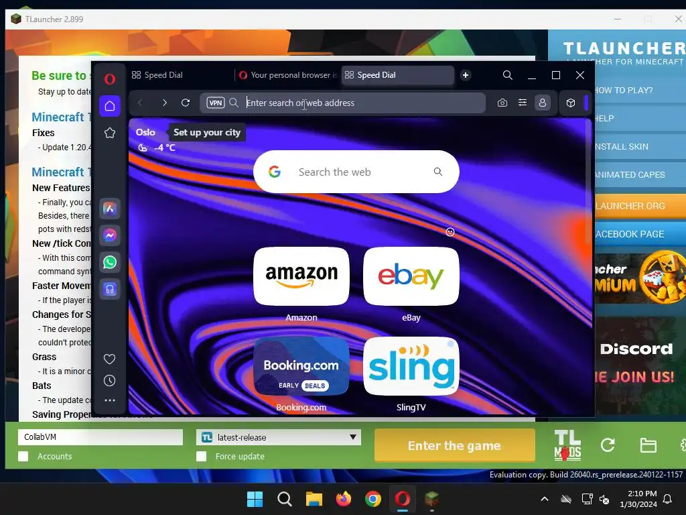Click the magnifier in the Google search box
This screenshot has height=515, width=686.
438,172
